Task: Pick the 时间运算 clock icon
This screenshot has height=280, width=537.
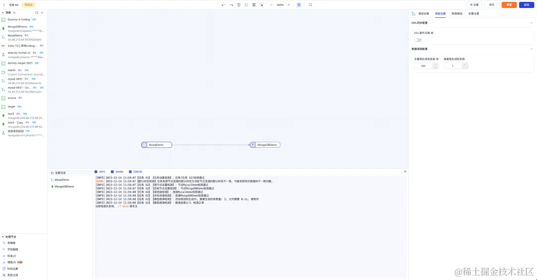Action: coord(4,269)
